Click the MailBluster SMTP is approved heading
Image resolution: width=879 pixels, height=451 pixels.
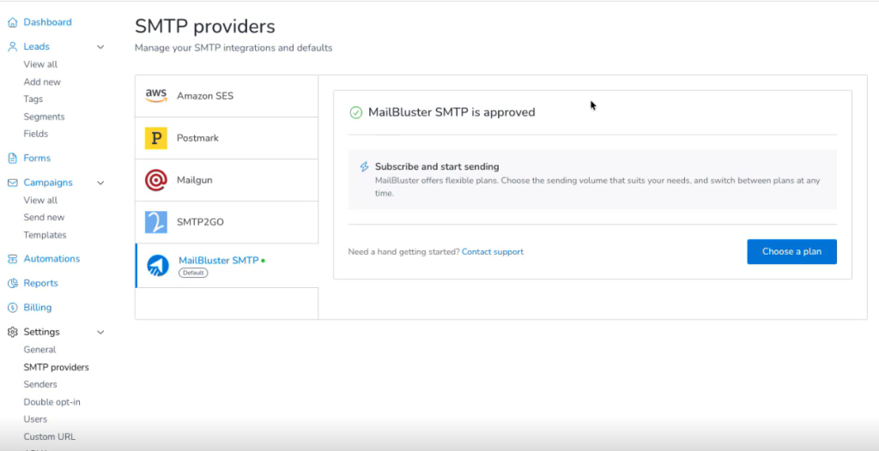452,112
